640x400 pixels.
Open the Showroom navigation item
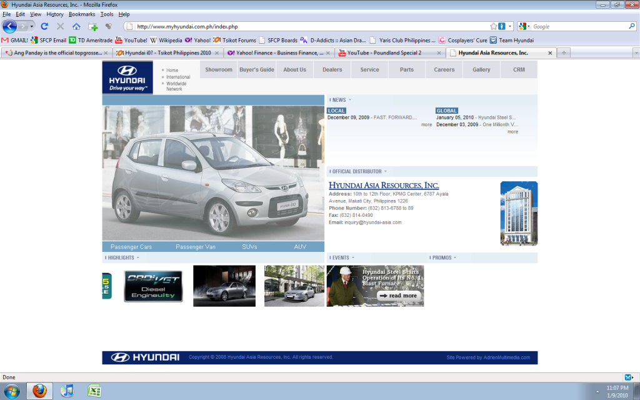(219, 70)
